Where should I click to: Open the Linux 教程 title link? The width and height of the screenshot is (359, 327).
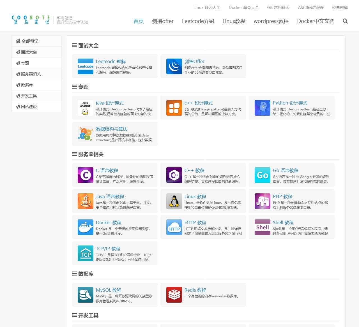click(x=195, y=196)
